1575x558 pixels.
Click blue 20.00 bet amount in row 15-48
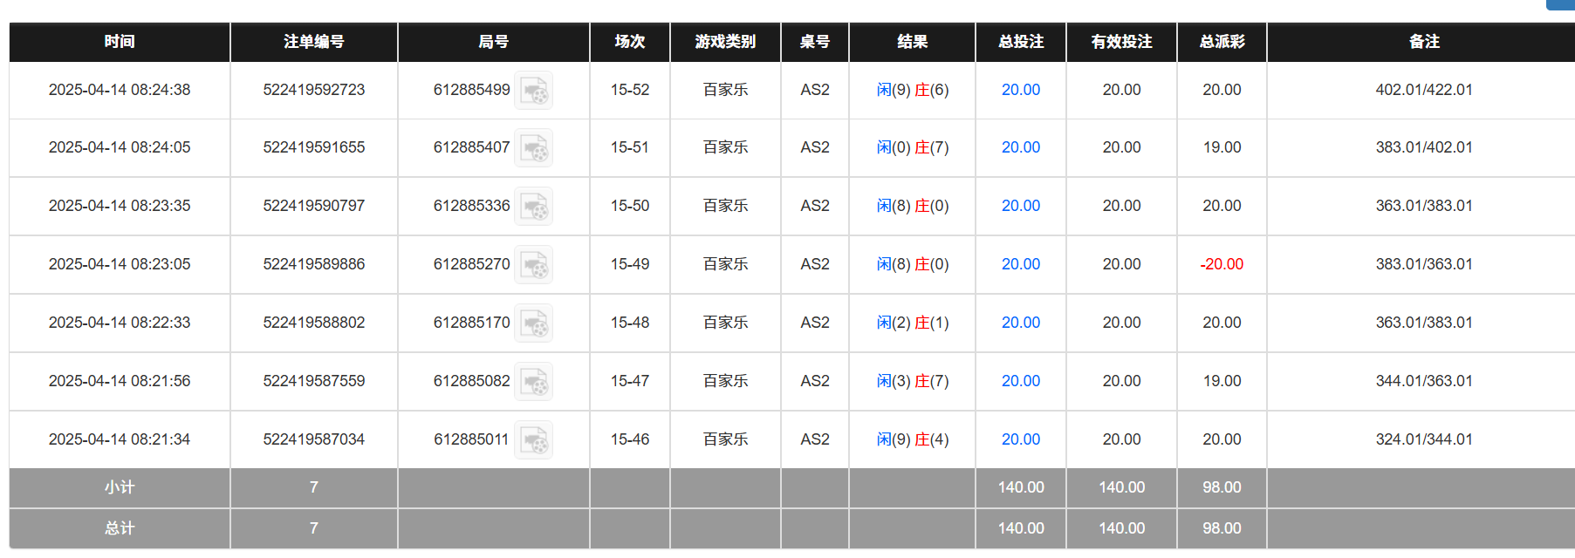1020,323
